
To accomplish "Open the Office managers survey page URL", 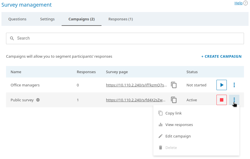I will [136, 85].
